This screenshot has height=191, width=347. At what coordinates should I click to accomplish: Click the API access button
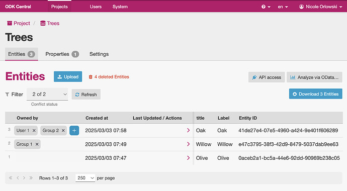coord(267,77)
